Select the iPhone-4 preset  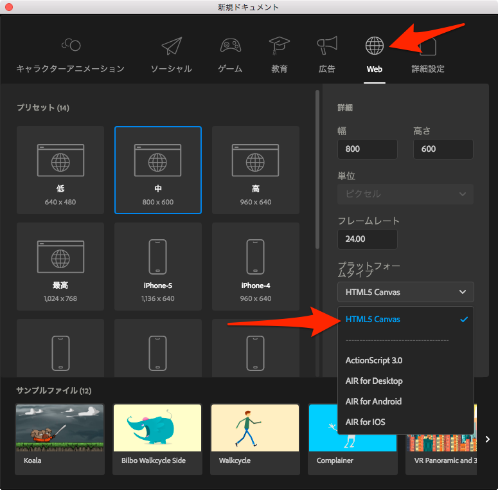(x=256, y=266)
